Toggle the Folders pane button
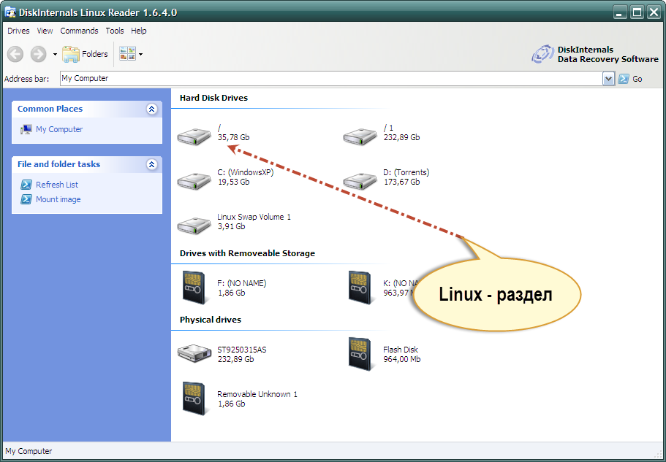Image resolution: width=666 pixels, height=462 pixels. click(86, 54)
